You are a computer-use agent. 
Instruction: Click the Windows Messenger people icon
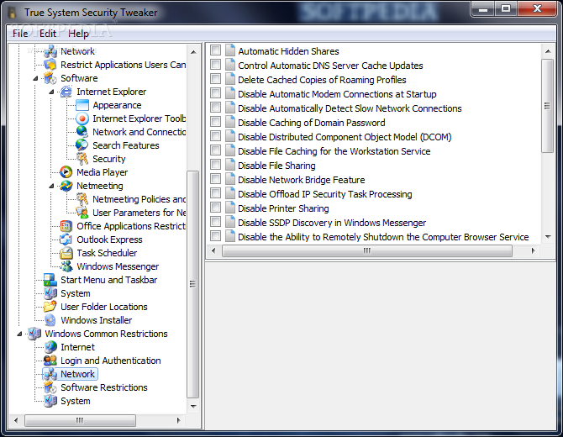pos(66,266)
